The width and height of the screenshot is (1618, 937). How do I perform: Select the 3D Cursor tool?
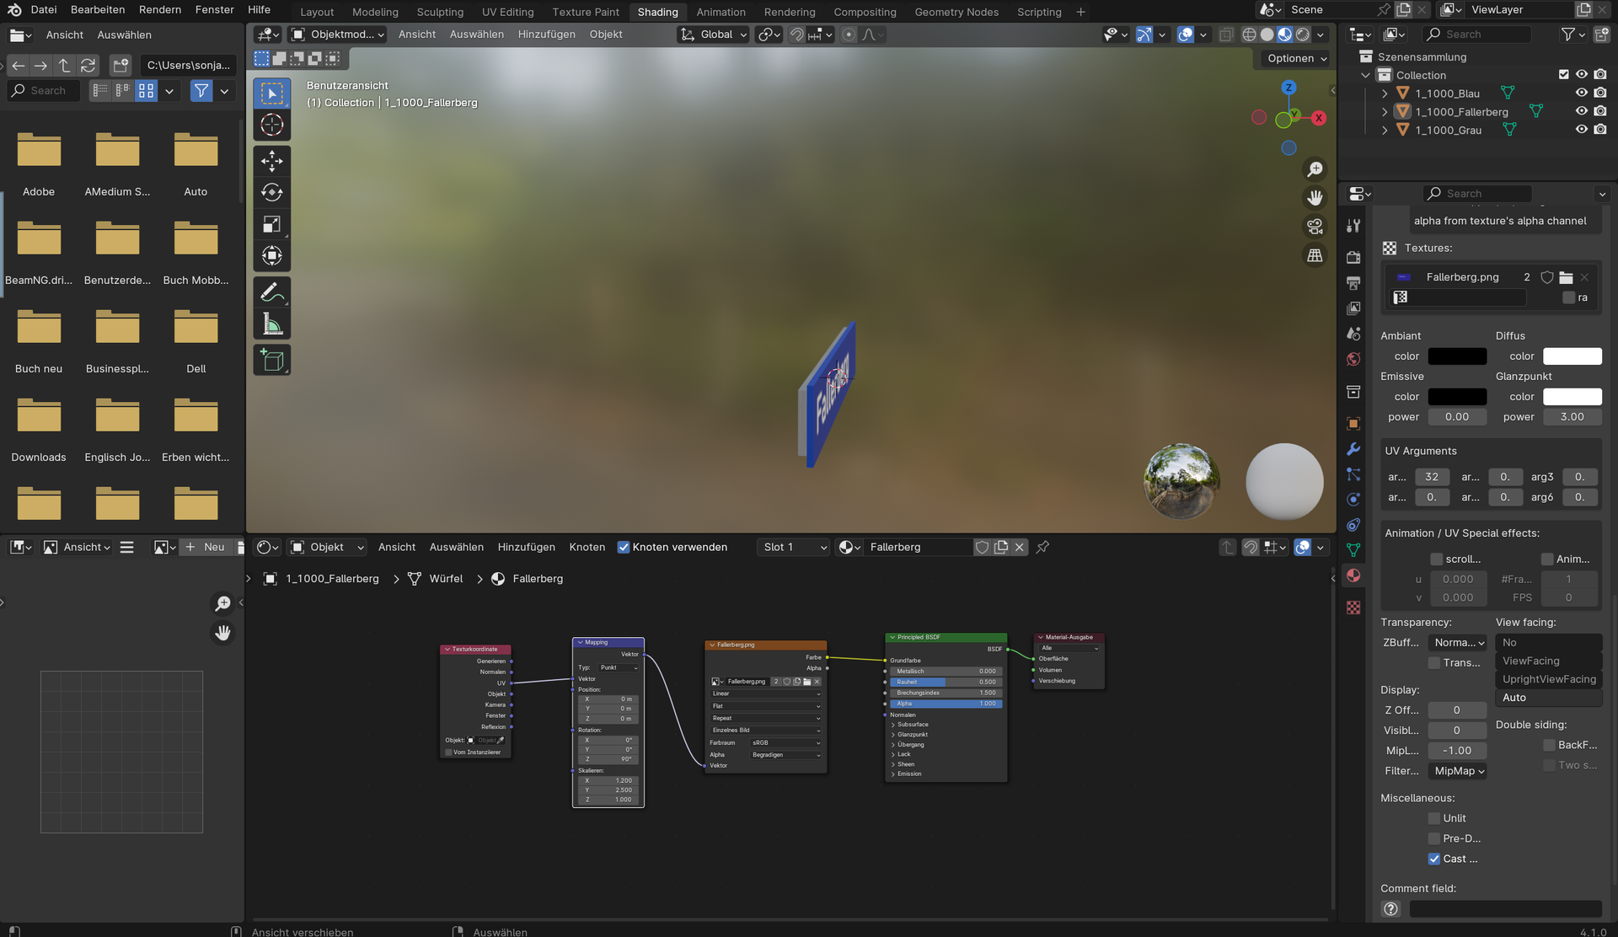(x=271, y=126)
